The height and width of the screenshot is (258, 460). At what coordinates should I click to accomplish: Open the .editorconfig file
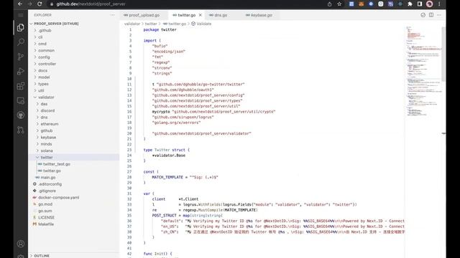tap(50, 184)
